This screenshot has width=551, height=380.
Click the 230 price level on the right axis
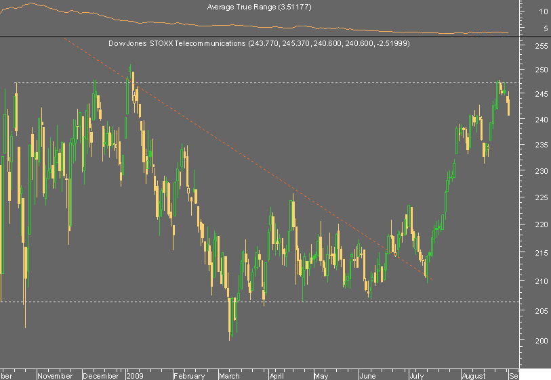point(541,171)
